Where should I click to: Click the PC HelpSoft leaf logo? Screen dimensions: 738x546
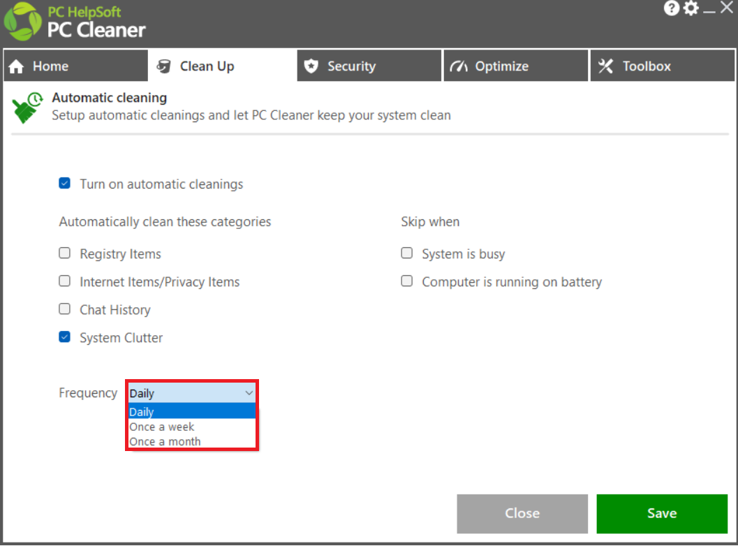(22, 22)
